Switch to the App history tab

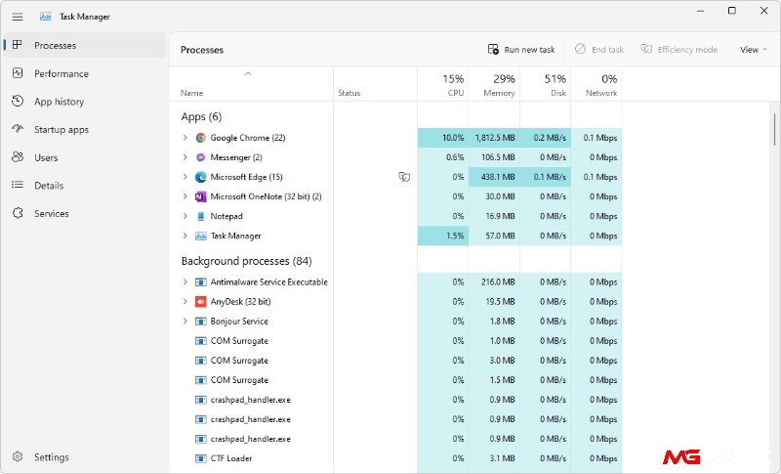tap(84, 102)
